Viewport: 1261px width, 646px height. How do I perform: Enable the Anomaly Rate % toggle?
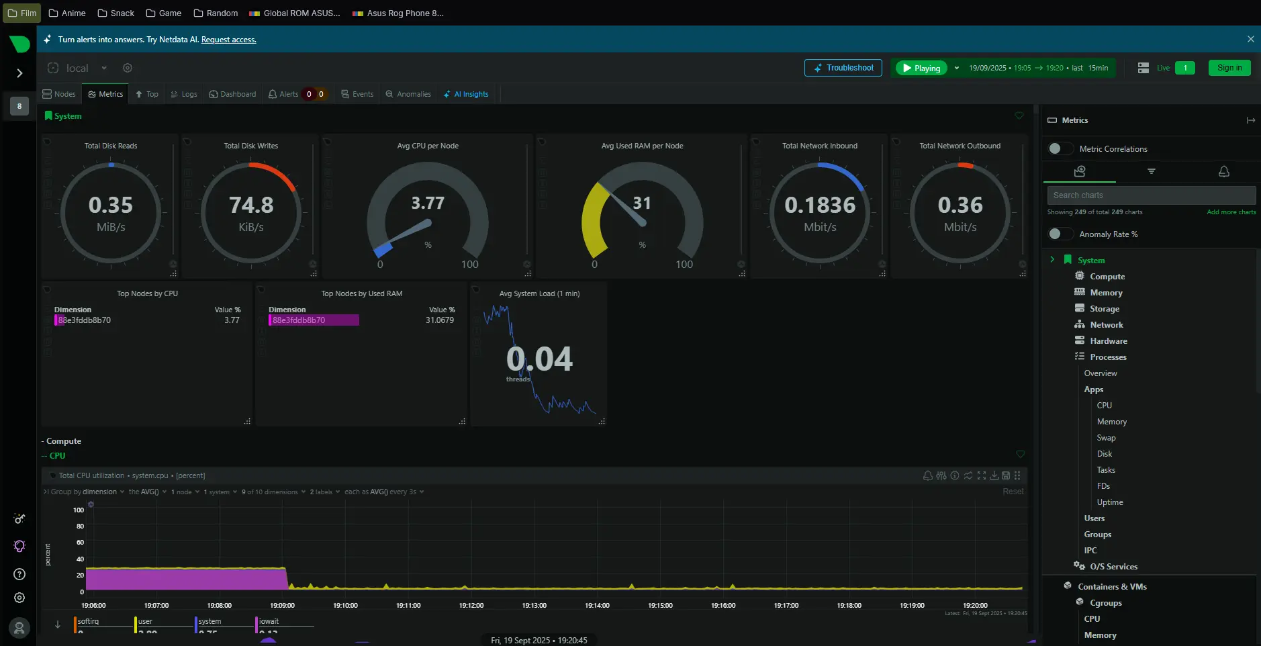(x=1061, y=234)
